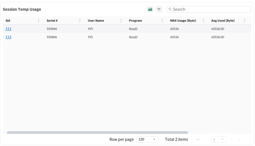Focus the Search input field
The width and height of the screenshot is (255, 146).
point(210,9)
